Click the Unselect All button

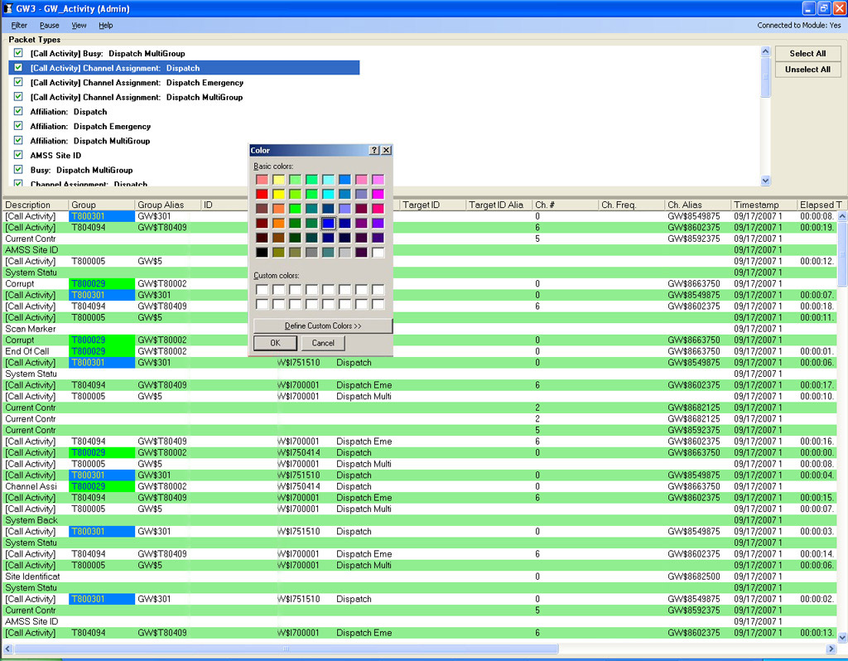(807, 70)
